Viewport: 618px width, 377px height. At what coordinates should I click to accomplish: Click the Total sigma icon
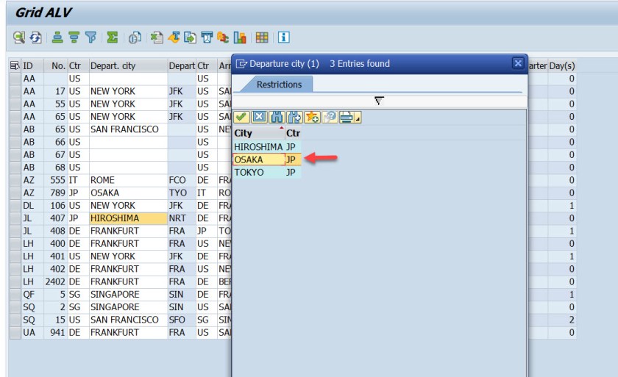(113, 37)
